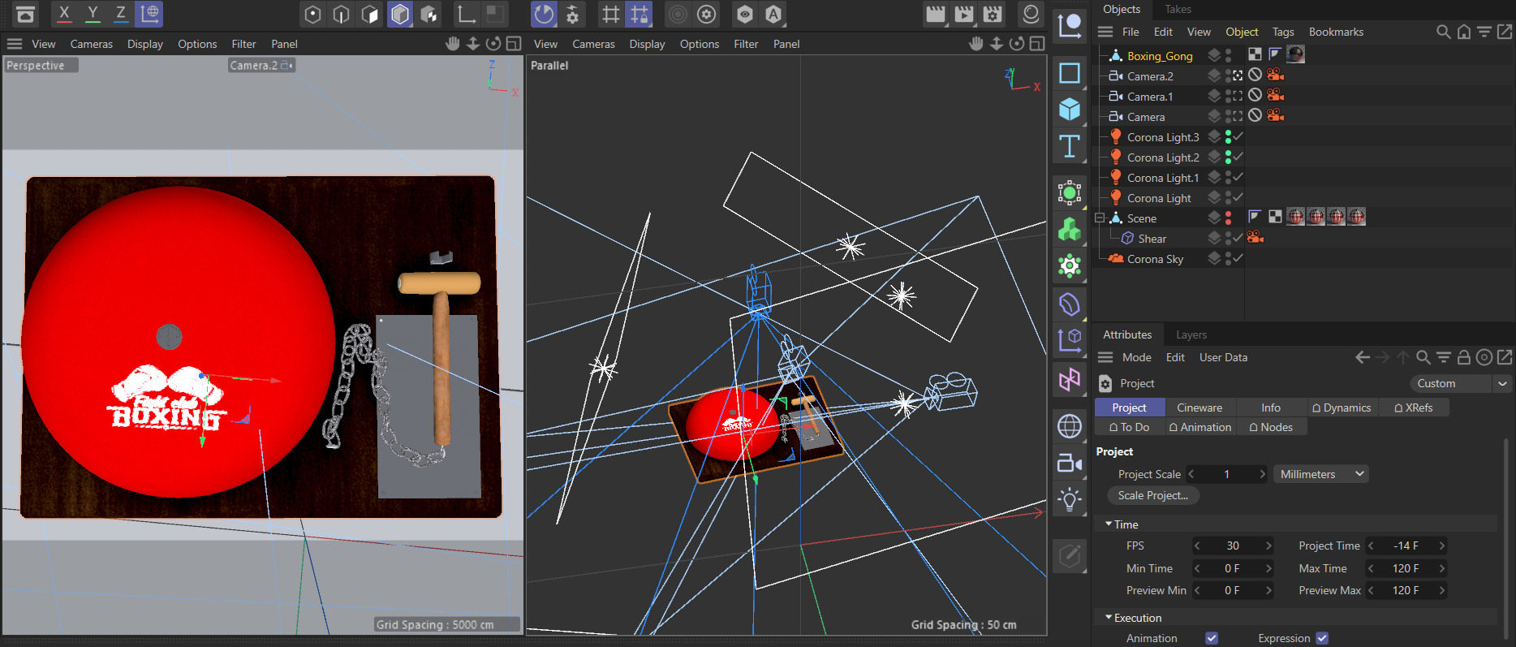Add a Camera object from the side palette
1516x647 pixels.
tap(1070, 463)
